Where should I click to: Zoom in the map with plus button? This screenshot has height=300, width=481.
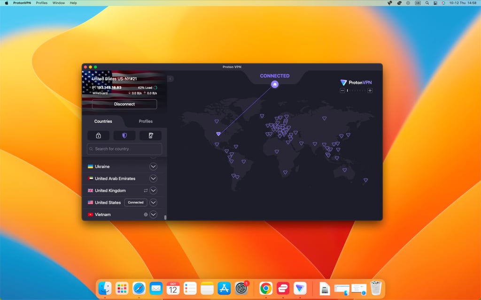click(370, 90)
